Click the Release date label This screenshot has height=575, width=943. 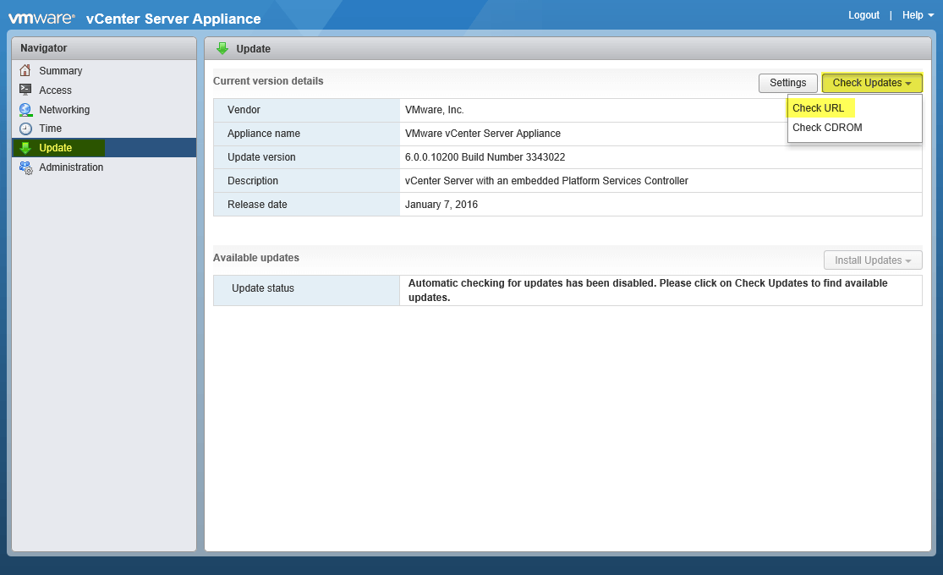click(257, 205)
